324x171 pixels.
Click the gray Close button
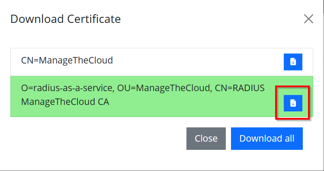coord(206,139)
